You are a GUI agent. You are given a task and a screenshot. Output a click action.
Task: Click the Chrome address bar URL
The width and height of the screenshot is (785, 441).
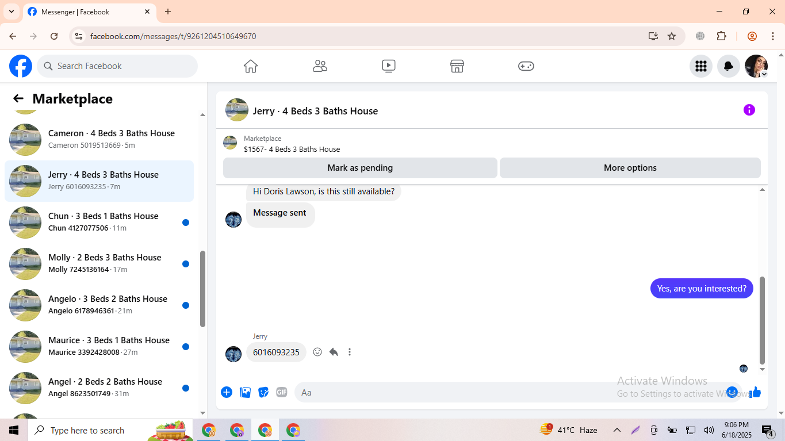click(173, 36)
